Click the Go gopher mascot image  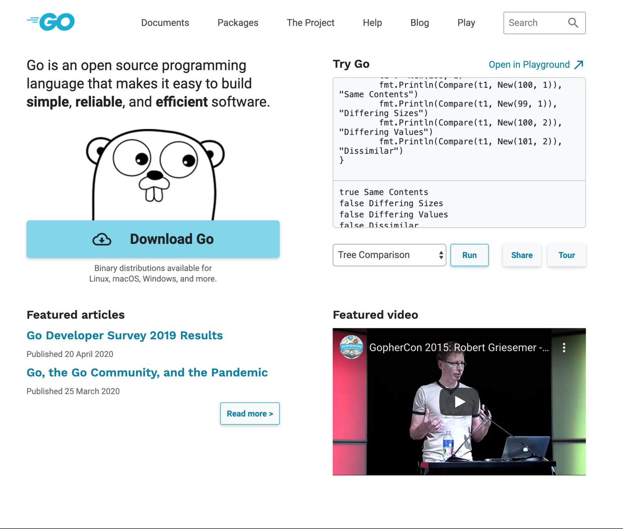pos(155,174)
